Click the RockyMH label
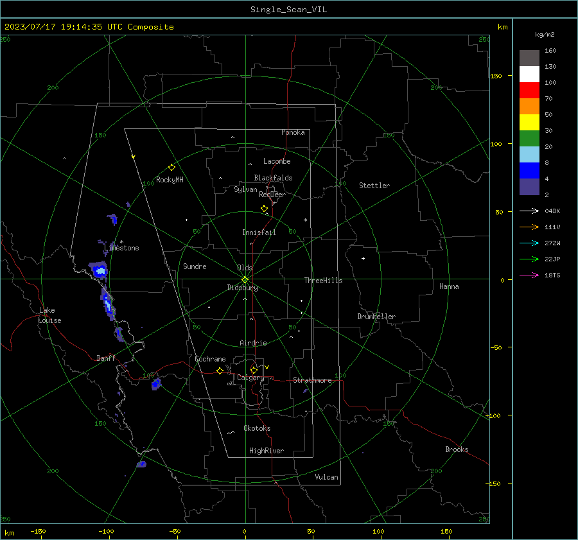Screen dimensions: 578x540 pos(170,180)
